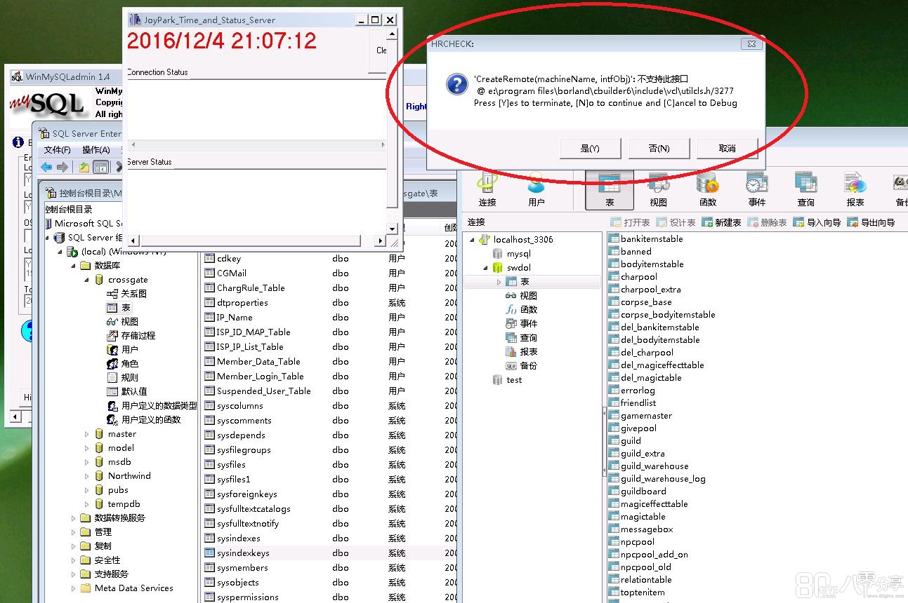
Task: Select 用户定义的函数 under crossgate
Action: [144, 419]
